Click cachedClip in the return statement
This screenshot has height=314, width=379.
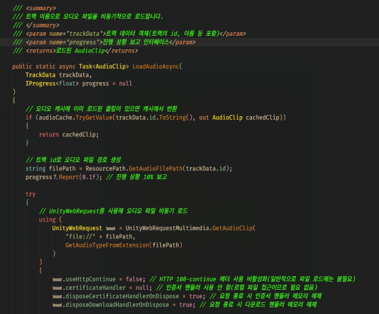tap(80, 134)
